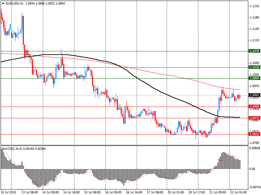Click the 1.1078 green level label
Image resolution: width=261 pixels, height=195 pixels.
[254, 51]
